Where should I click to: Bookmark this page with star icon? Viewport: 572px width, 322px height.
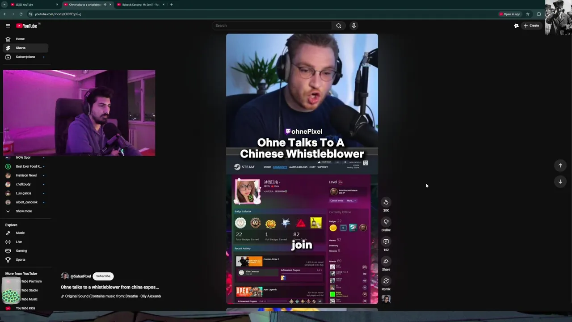pyautogui.click(x=528, y=14)
